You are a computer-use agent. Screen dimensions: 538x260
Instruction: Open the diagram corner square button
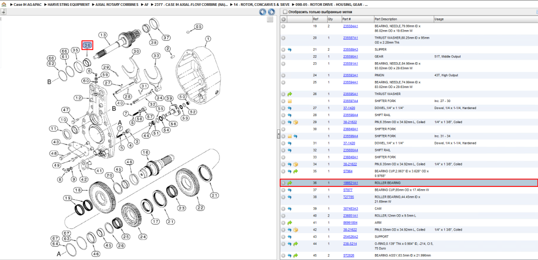270,19
